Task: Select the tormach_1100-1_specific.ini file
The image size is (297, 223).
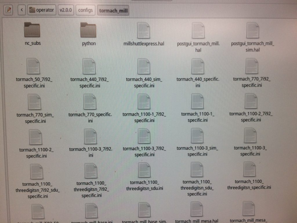Action: click(x=198, y=108)
